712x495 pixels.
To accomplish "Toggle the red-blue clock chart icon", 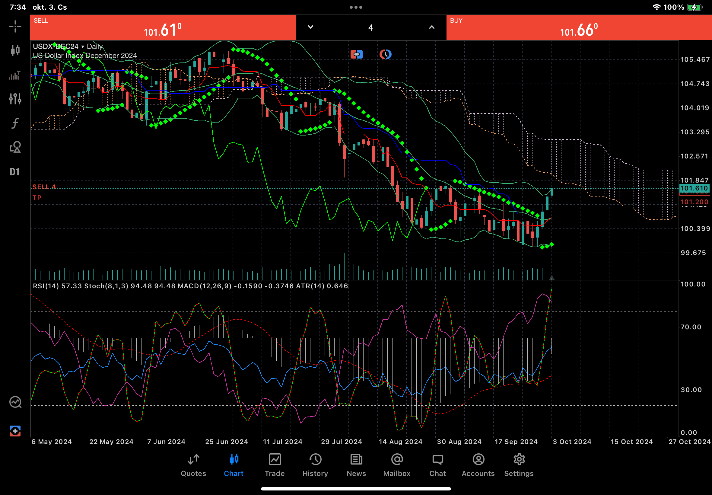I will point(385,55).
